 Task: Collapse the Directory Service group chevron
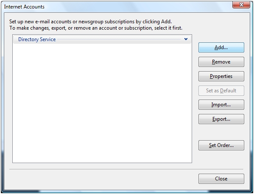186,39
